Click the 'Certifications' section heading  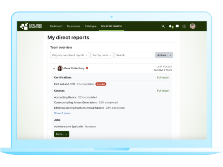(63, 77)
